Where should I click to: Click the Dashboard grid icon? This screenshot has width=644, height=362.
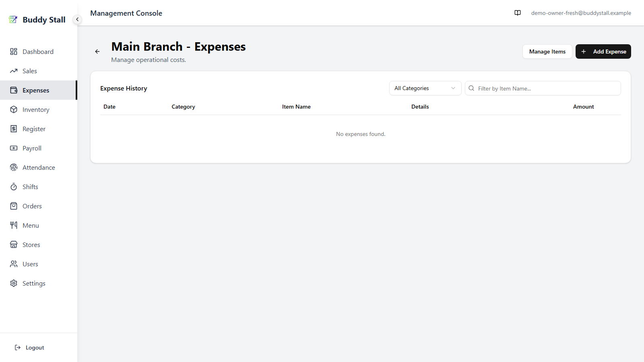[x=14, y=51]
